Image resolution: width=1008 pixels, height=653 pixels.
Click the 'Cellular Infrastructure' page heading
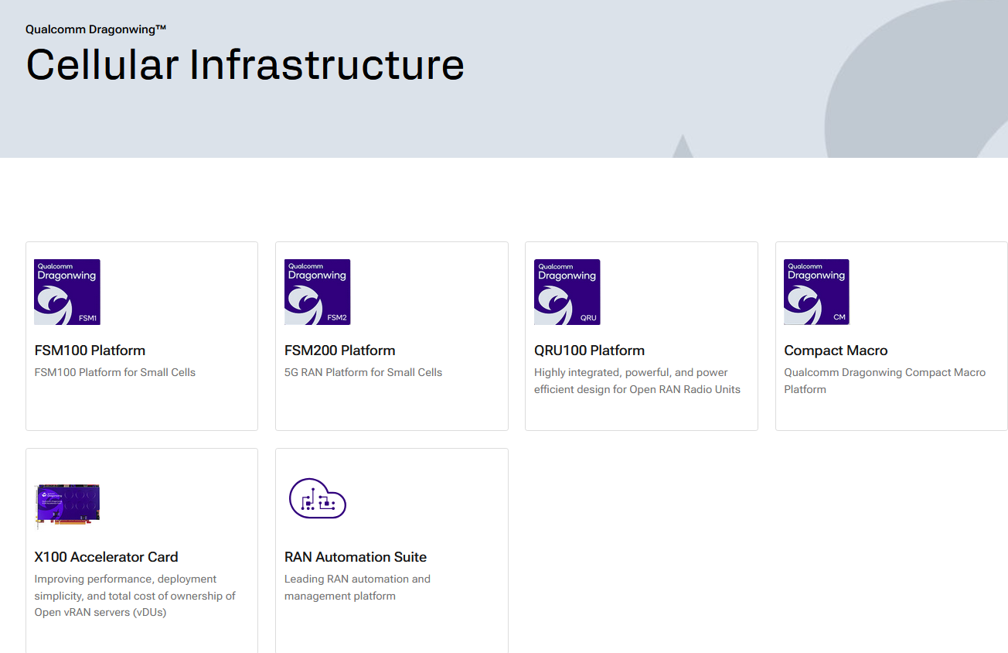click(x=245, y=64)
